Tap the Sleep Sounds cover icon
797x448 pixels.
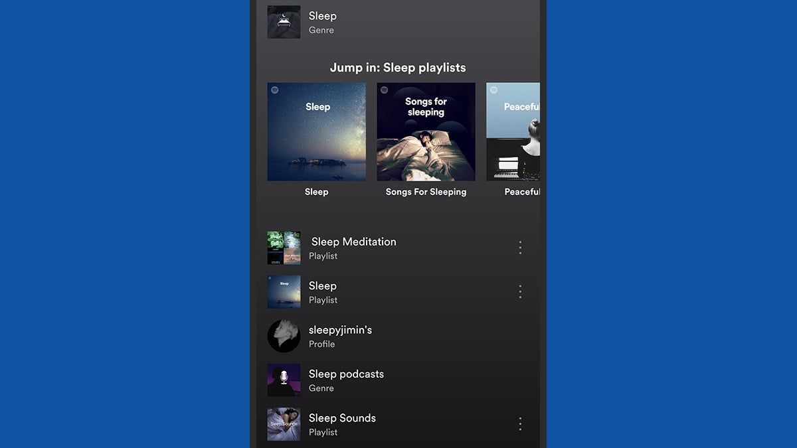[284, 424]
